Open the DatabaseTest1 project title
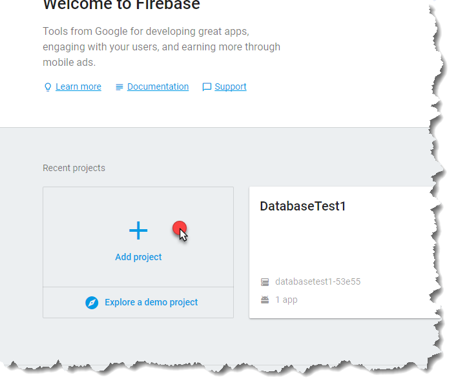Image resolution: width=458 pixels, height=388 pixels. click(302, 206)
